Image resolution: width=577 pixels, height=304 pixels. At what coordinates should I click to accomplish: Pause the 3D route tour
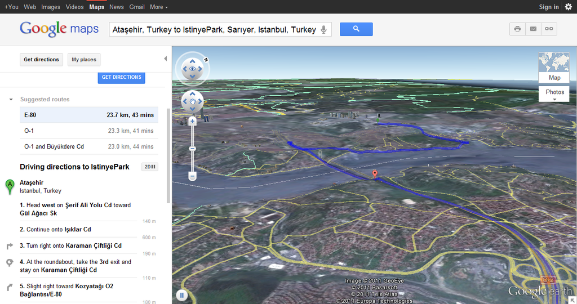(181, 295)
